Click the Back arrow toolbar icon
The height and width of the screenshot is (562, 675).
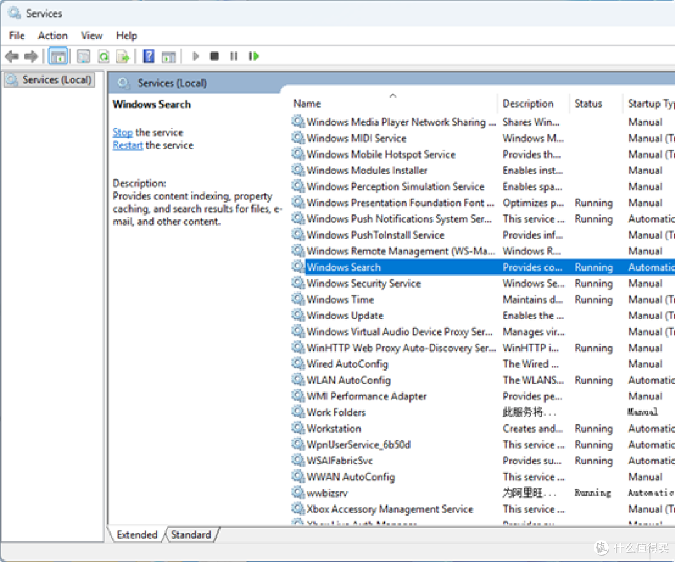pyautogui.click(x=12, y=56)
